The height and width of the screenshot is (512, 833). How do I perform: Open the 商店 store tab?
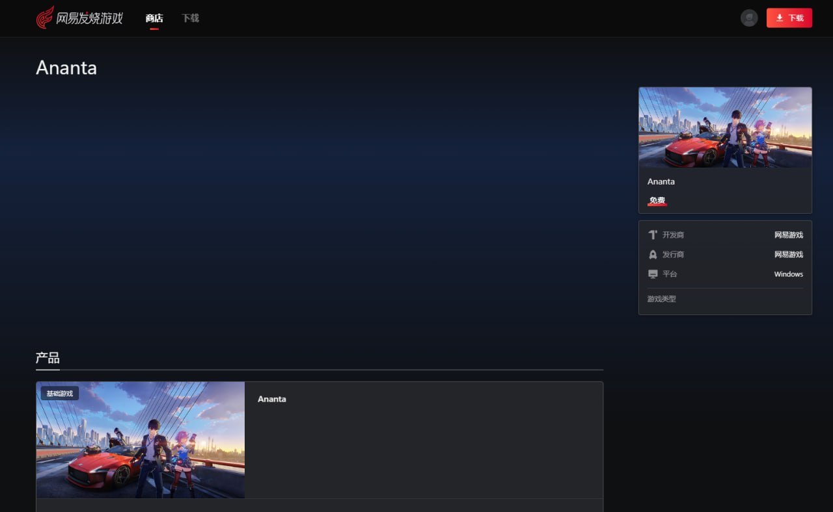pyautogui.click(x=154, y=18)
